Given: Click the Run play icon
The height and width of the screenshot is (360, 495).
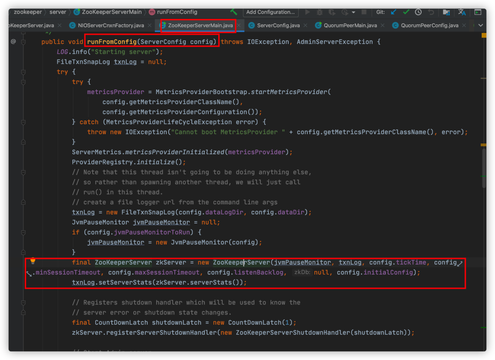Looking at the screenshot, I should coord(308,12).
